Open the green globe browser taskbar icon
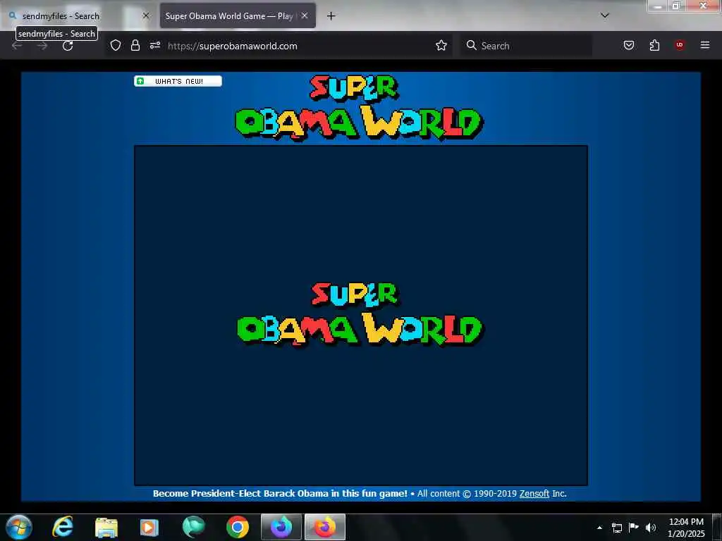722x541 pixels. pos(193,527)
